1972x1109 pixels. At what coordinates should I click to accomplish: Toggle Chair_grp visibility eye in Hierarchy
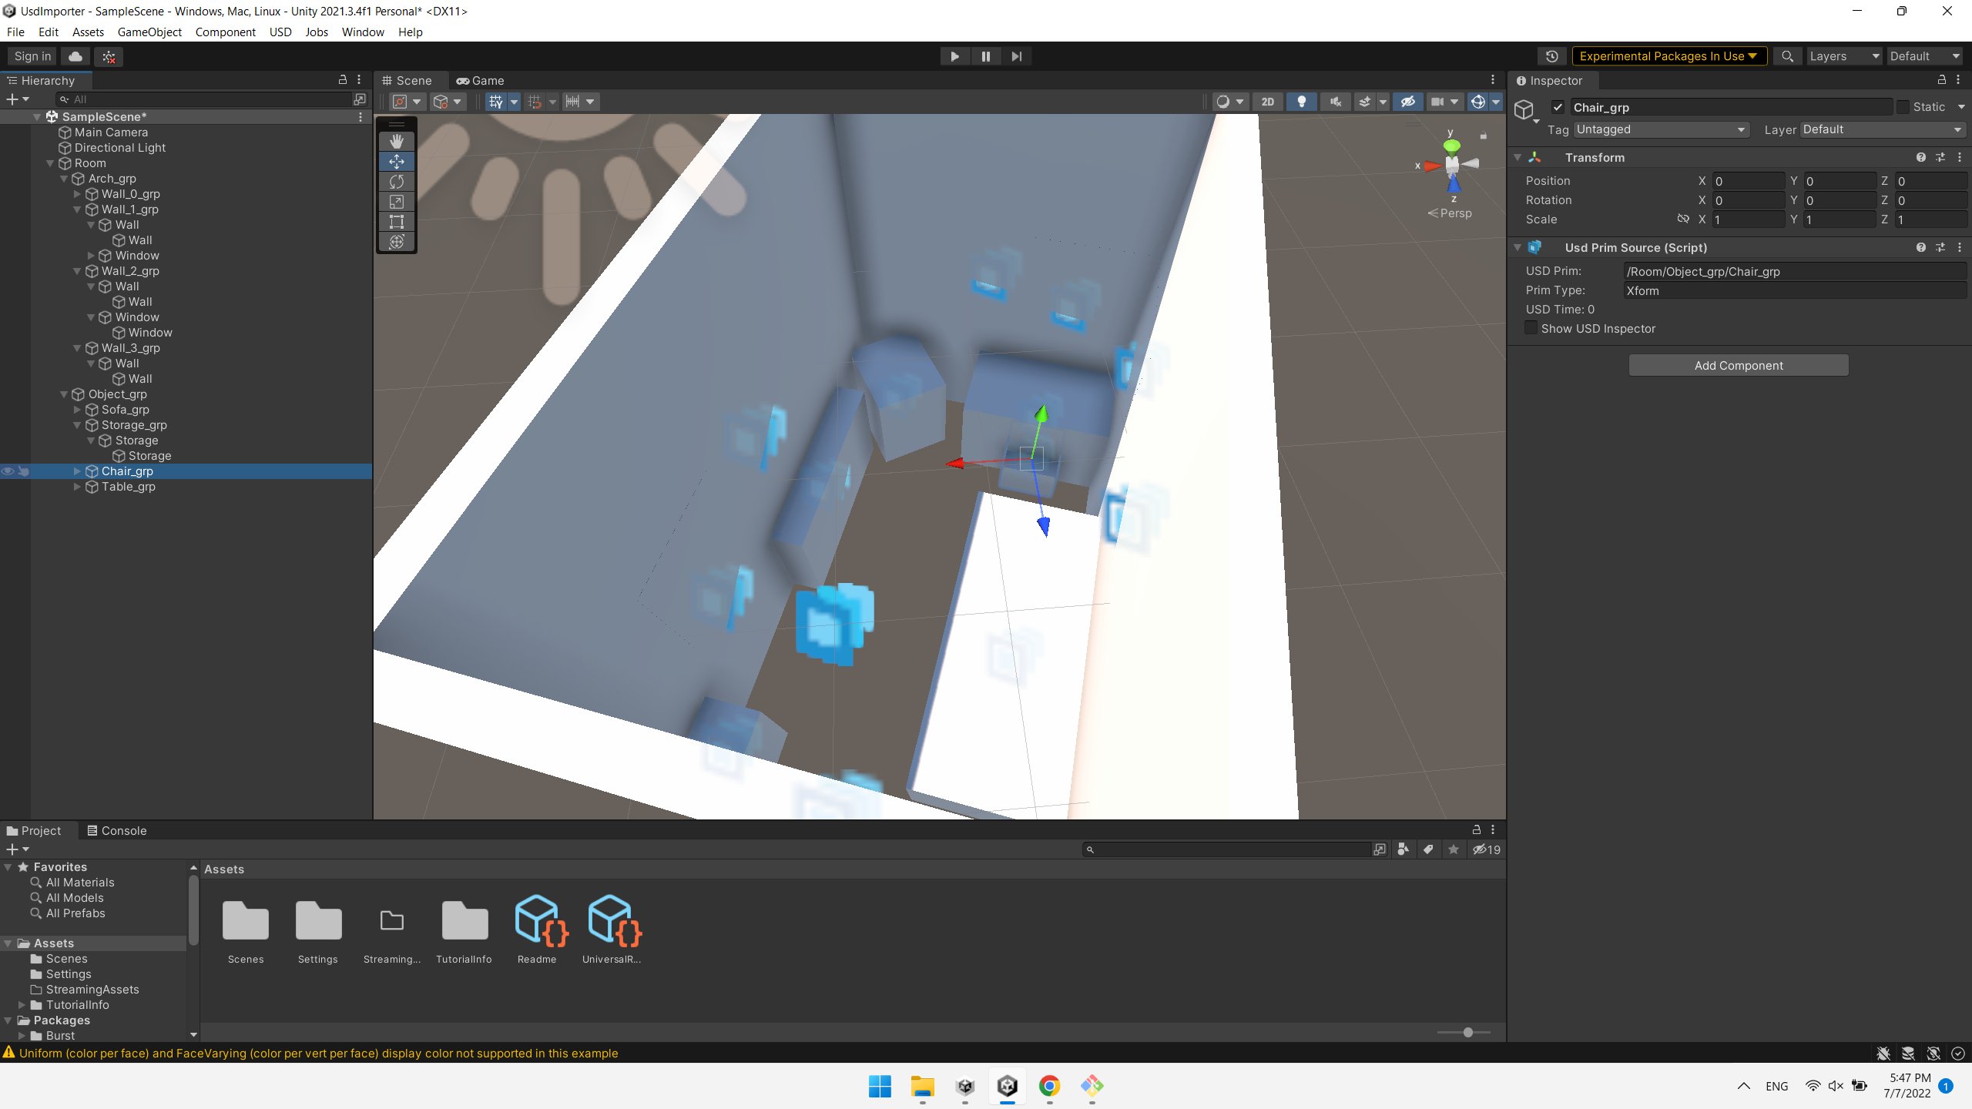[8, 471]
